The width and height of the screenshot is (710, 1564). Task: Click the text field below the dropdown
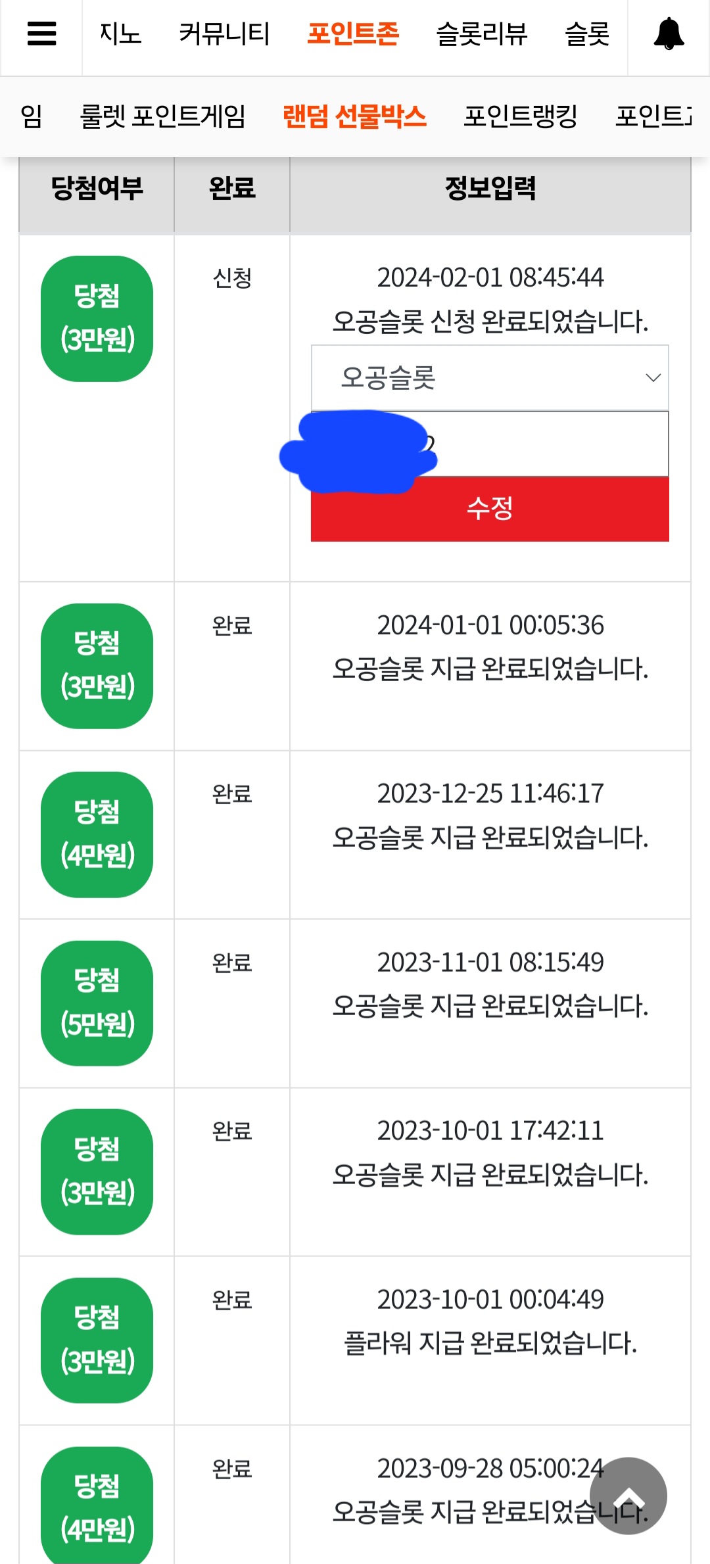click(x=490, y=444)
